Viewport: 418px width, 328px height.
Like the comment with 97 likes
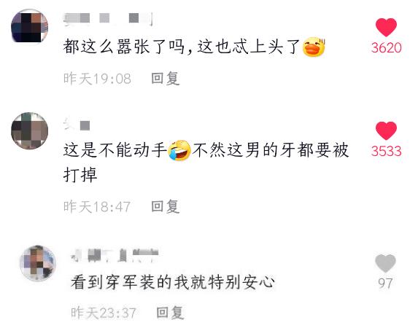click(385, 263)
